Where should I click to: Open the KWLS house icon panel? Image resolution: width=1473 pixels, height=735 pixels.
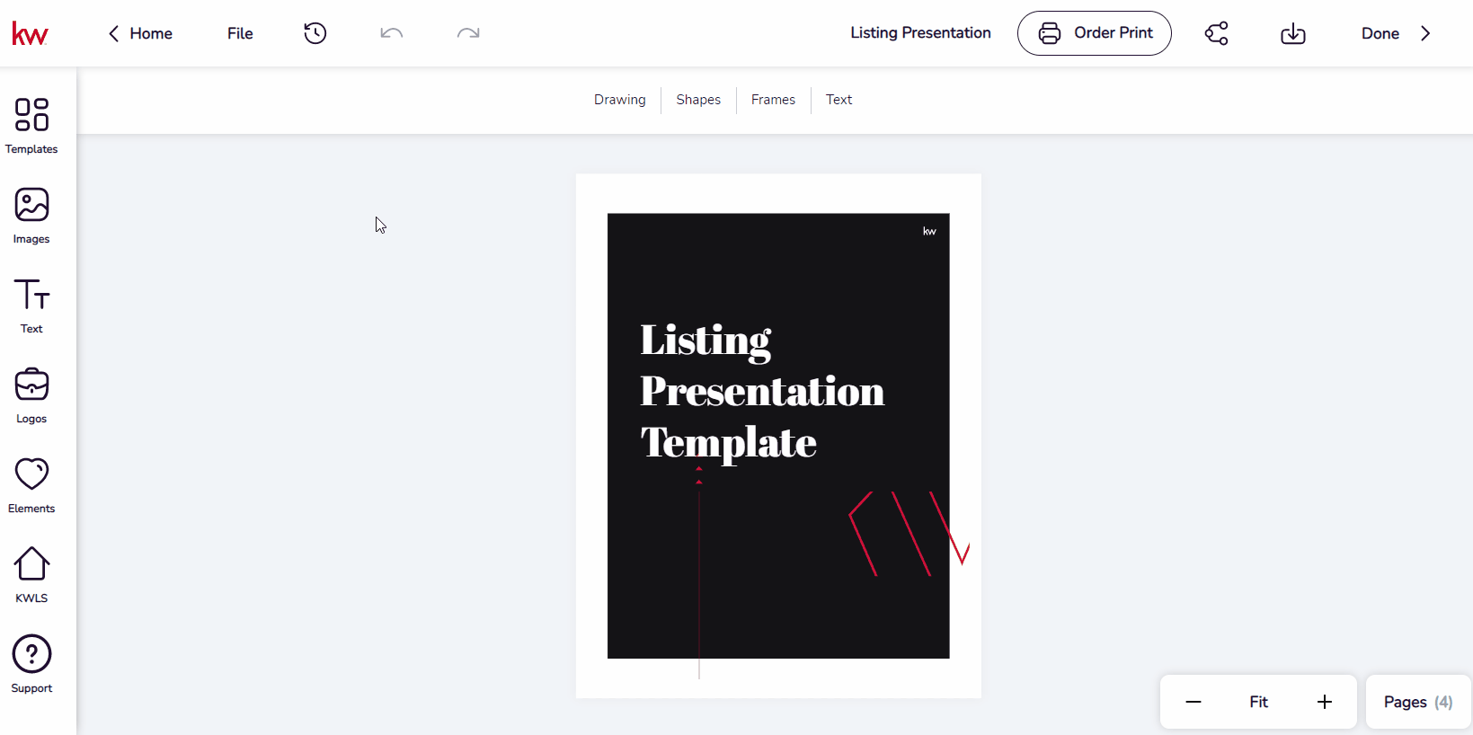point(31,575)
